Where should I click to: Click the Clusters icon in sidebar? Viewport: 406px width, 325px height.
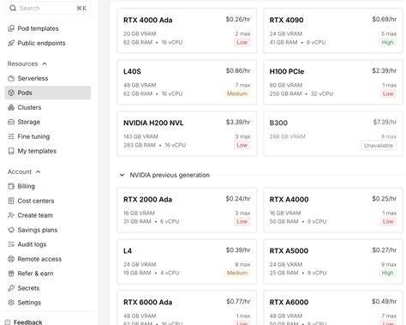coord(11,107)
